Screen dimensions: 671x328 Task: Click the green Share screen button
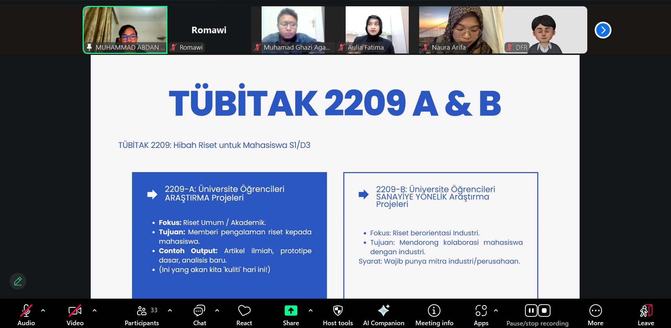point(291,311)
